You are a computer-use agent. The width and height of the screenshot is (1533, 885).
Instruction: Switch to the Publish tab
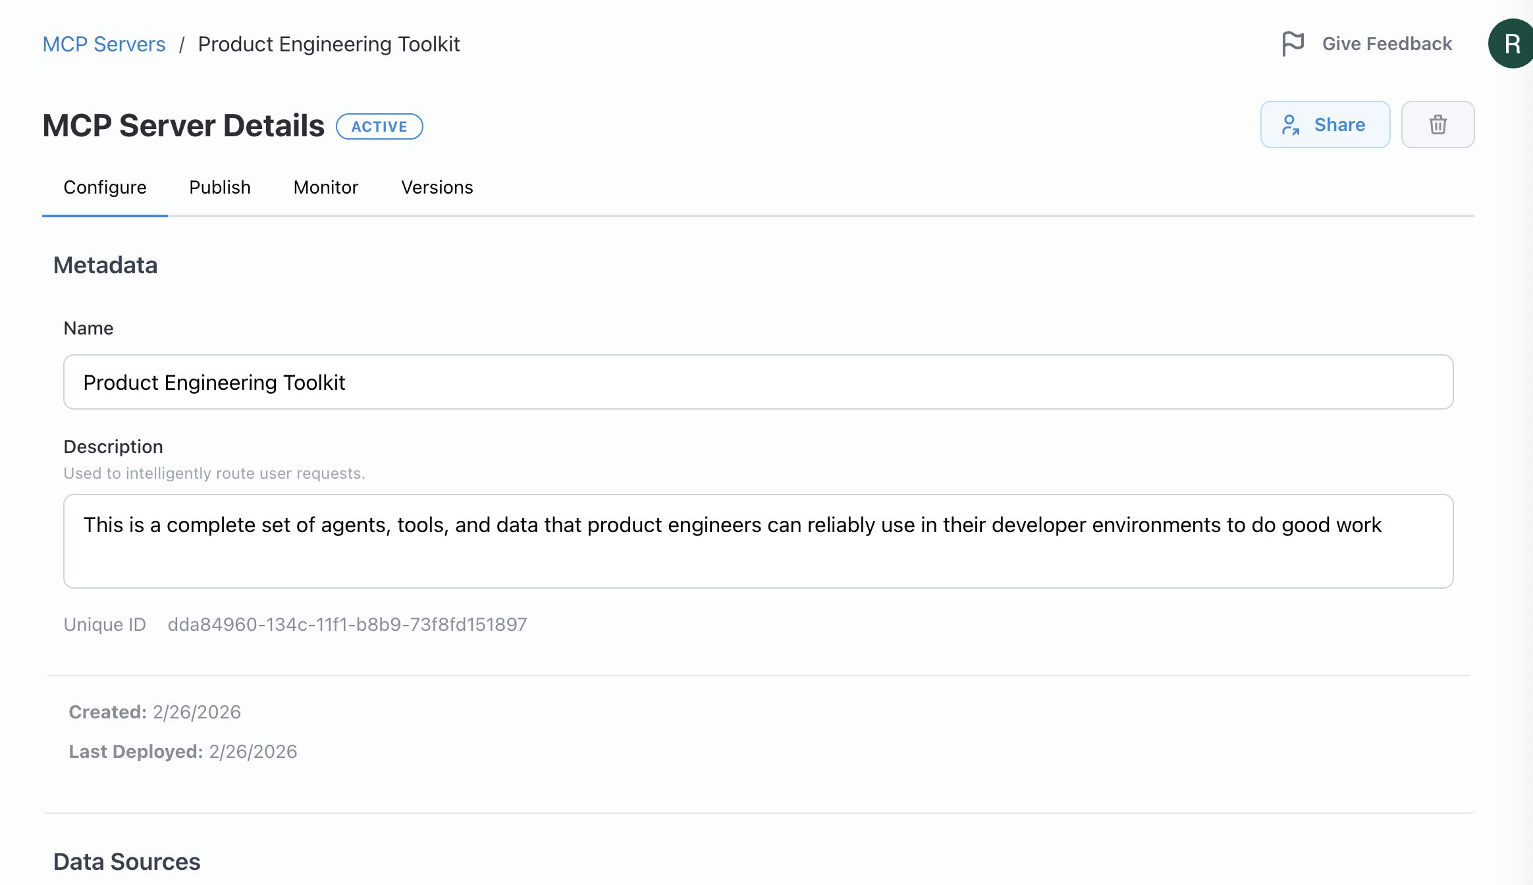click(x=219, y=188)
